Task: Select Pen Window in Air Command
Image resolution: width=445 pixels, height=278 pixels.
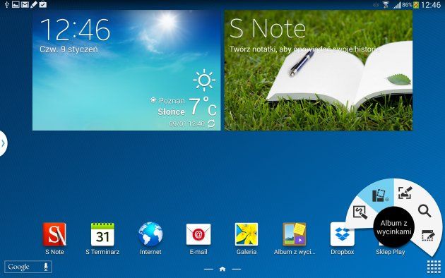Action: pos(428,236)
